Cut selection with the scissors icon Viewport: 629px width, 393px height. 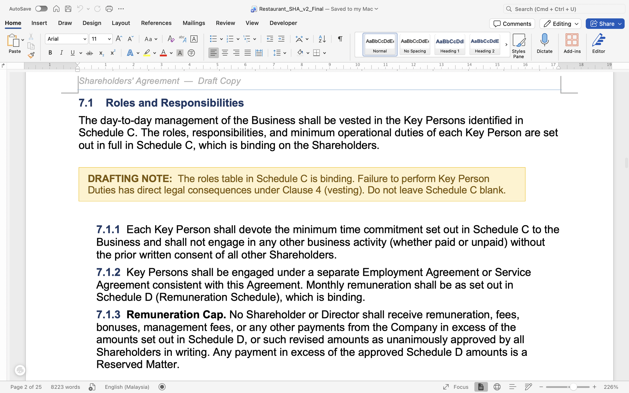[x=31, y=36]
